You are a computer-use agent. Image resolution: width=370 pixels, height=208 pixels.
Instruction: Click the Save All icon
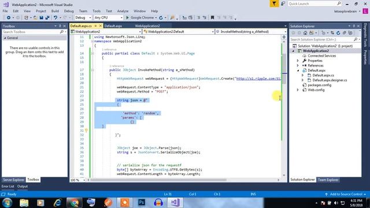47,18
